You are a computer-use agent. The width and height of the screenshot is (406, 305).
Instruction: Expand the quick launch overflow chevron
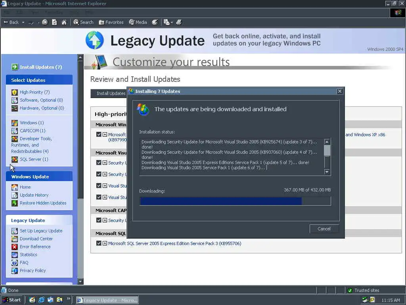68,299
